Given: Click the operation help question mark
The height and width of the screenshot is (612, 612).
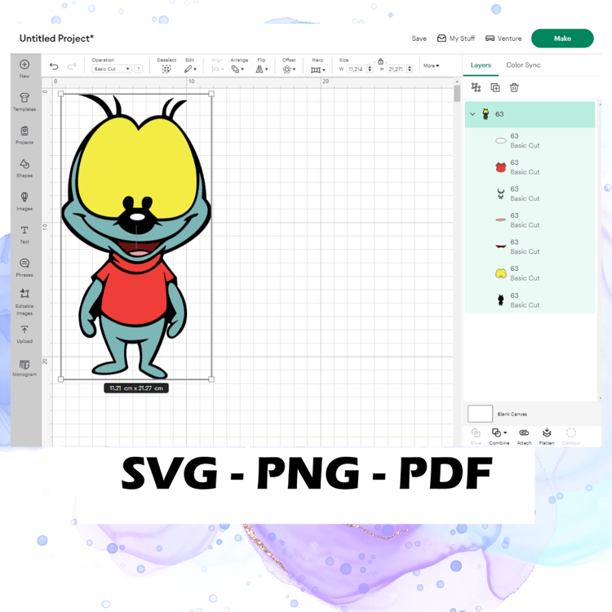Looking at the screenshot, I should click(138, 69).
